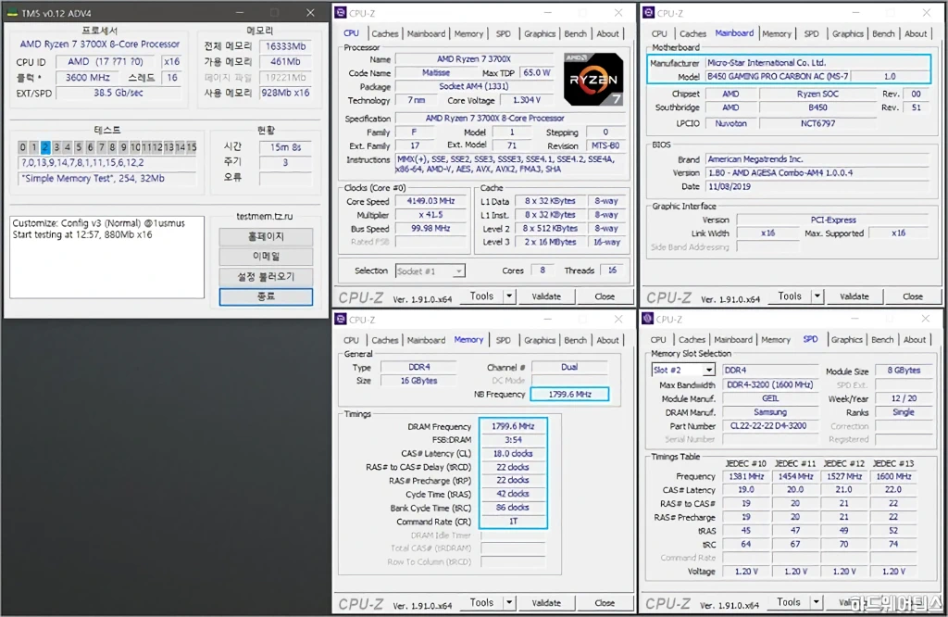Click Validate in the CPU tab window
This screenshot has width=948, height=617.
[546, 296]
